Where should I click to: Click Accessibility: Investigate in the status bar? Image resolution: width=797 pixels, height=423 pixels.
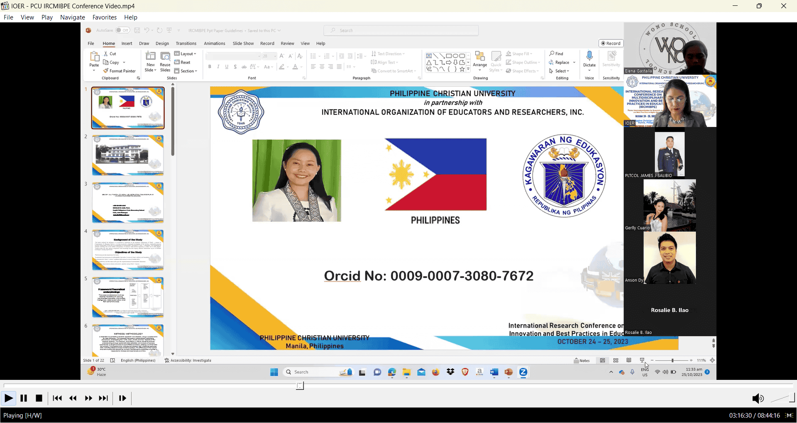click(188, 360)
